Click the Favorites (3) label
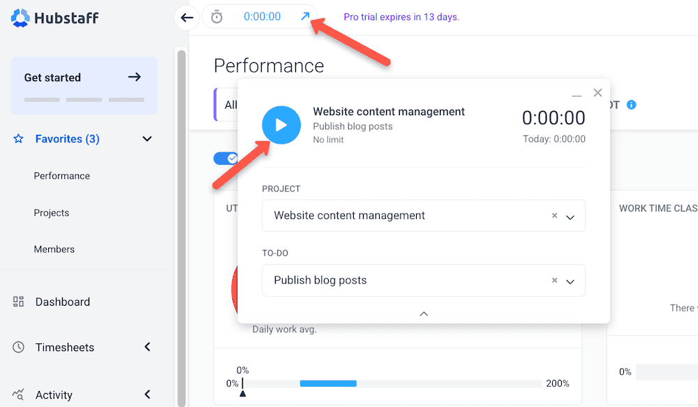The height and width of the screenshot is (407, 698). pos(68,139)
